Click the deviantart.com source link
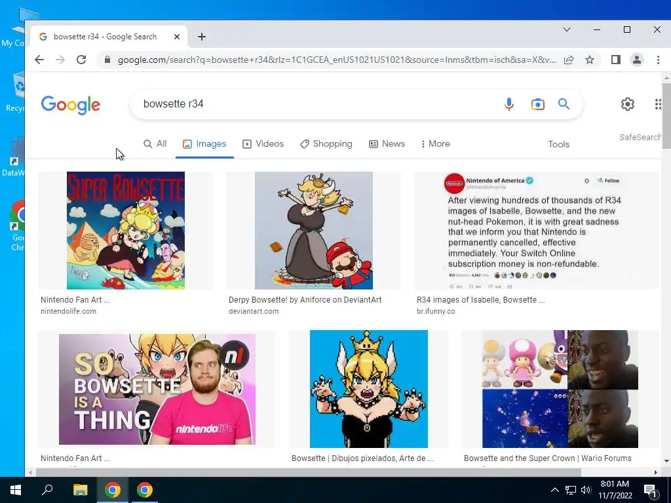 coord(254,311)
